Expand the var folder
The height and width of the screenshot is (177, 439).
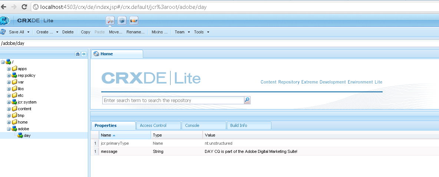tap(9, 82)
